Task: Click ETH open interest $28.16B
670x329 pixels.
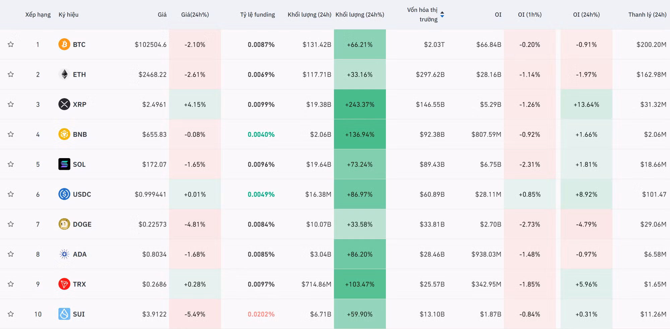Action: [489, 74]
